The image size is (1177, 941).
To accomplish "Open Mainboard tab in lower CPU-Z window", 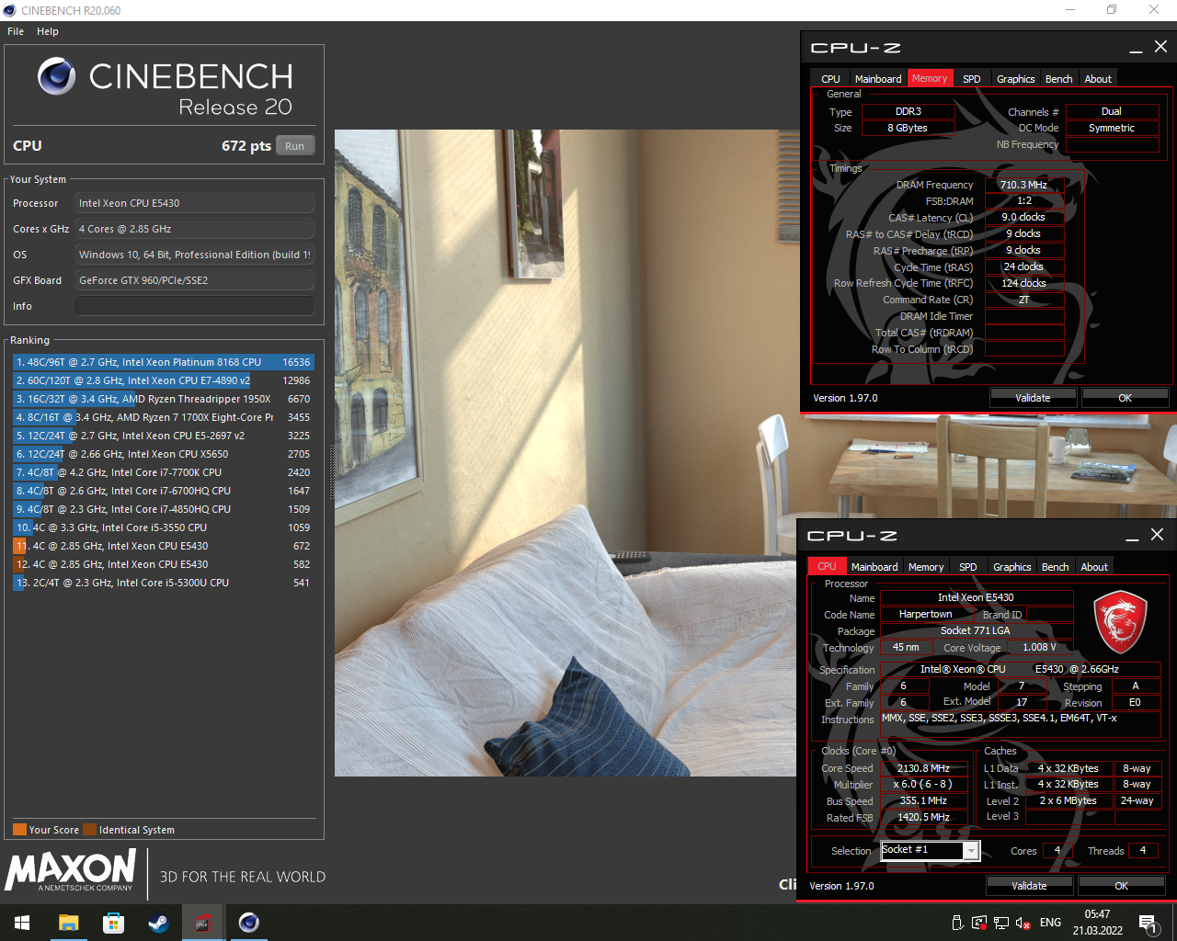I will coord(874,567).
